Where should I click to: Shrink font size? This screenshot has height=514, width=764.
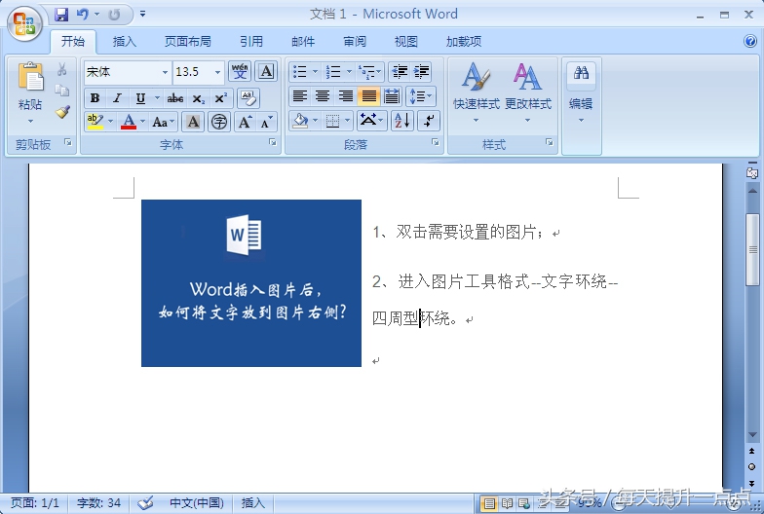coord(267,122)
